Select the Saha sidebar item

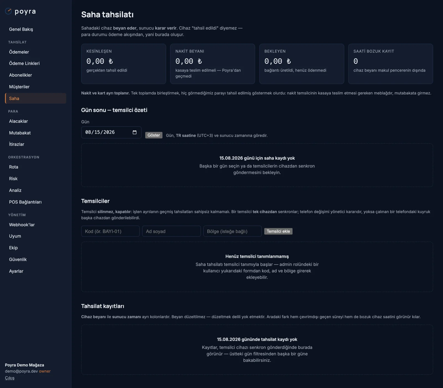coord(35,98)
